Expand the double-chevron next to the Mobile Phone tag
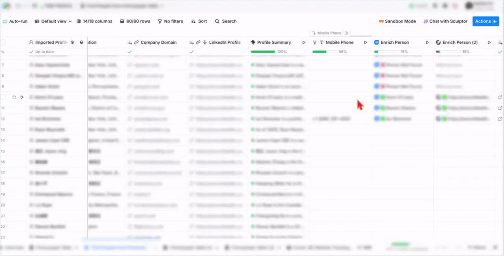504x256 pixels. [346, 33]
